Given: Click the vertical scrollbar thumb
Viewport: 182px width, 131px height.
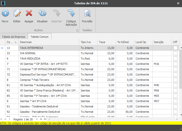Looking at the screenshot, I should point(181,69).
